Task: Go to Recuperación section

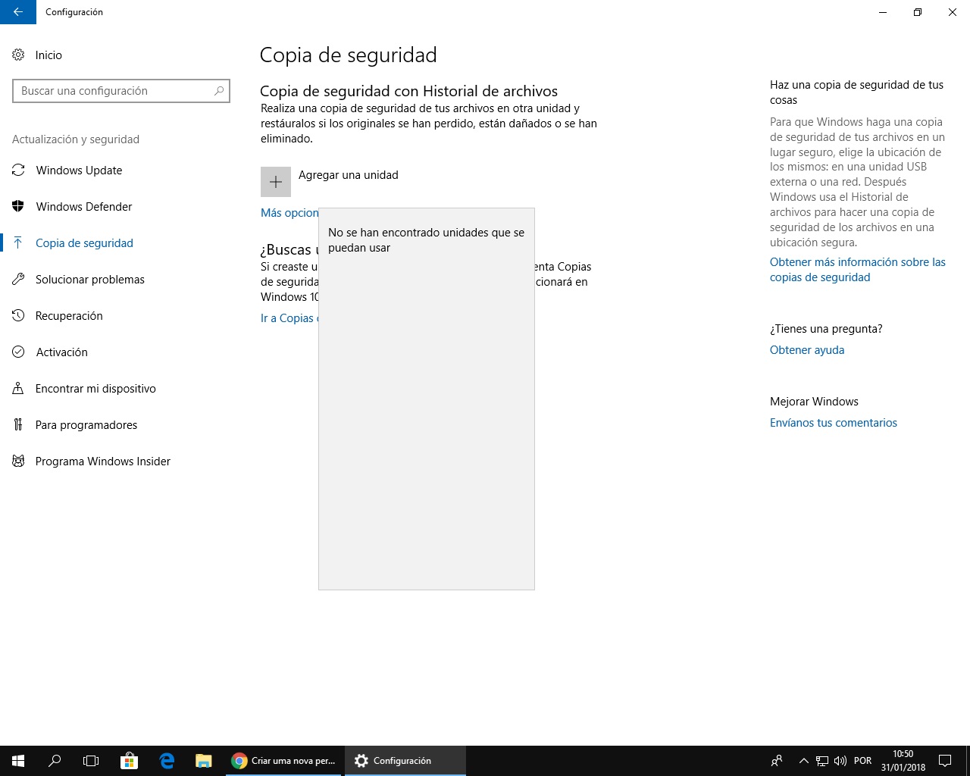Action: (69, 316)
